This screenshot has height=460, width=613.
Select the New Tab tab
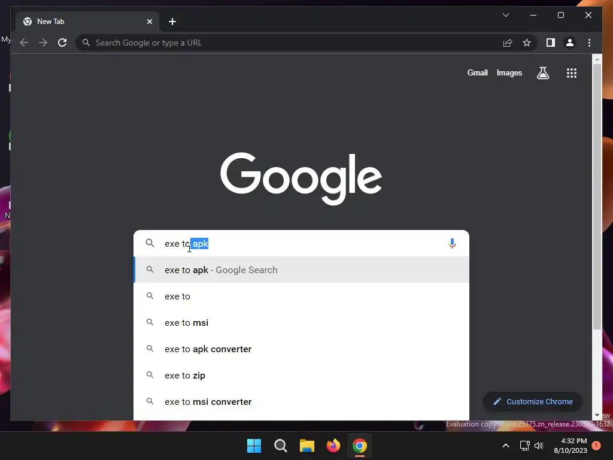coord(87,22)
